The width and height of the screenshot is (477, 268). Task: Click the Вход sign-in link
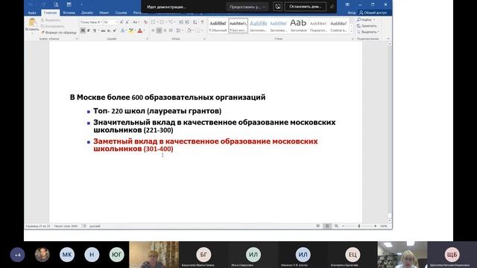click(x=351, y=13)
